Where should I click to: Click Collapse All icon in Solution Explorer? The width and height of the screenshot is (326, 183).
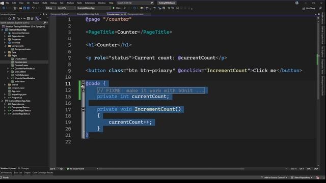pos(29,19)
